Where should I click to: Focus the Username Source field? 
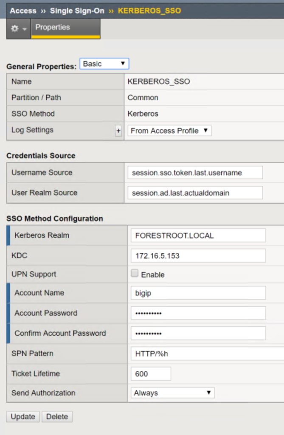(195, 172)
